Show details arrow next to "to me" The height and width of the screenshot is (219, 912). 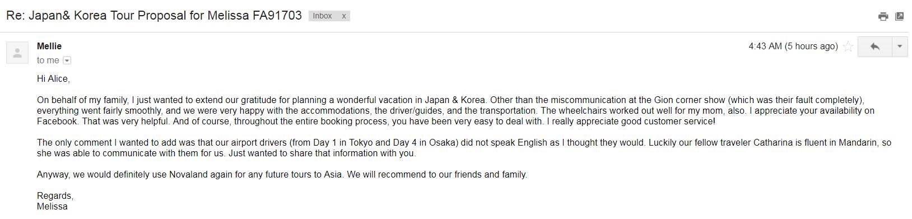coord(67,60)
